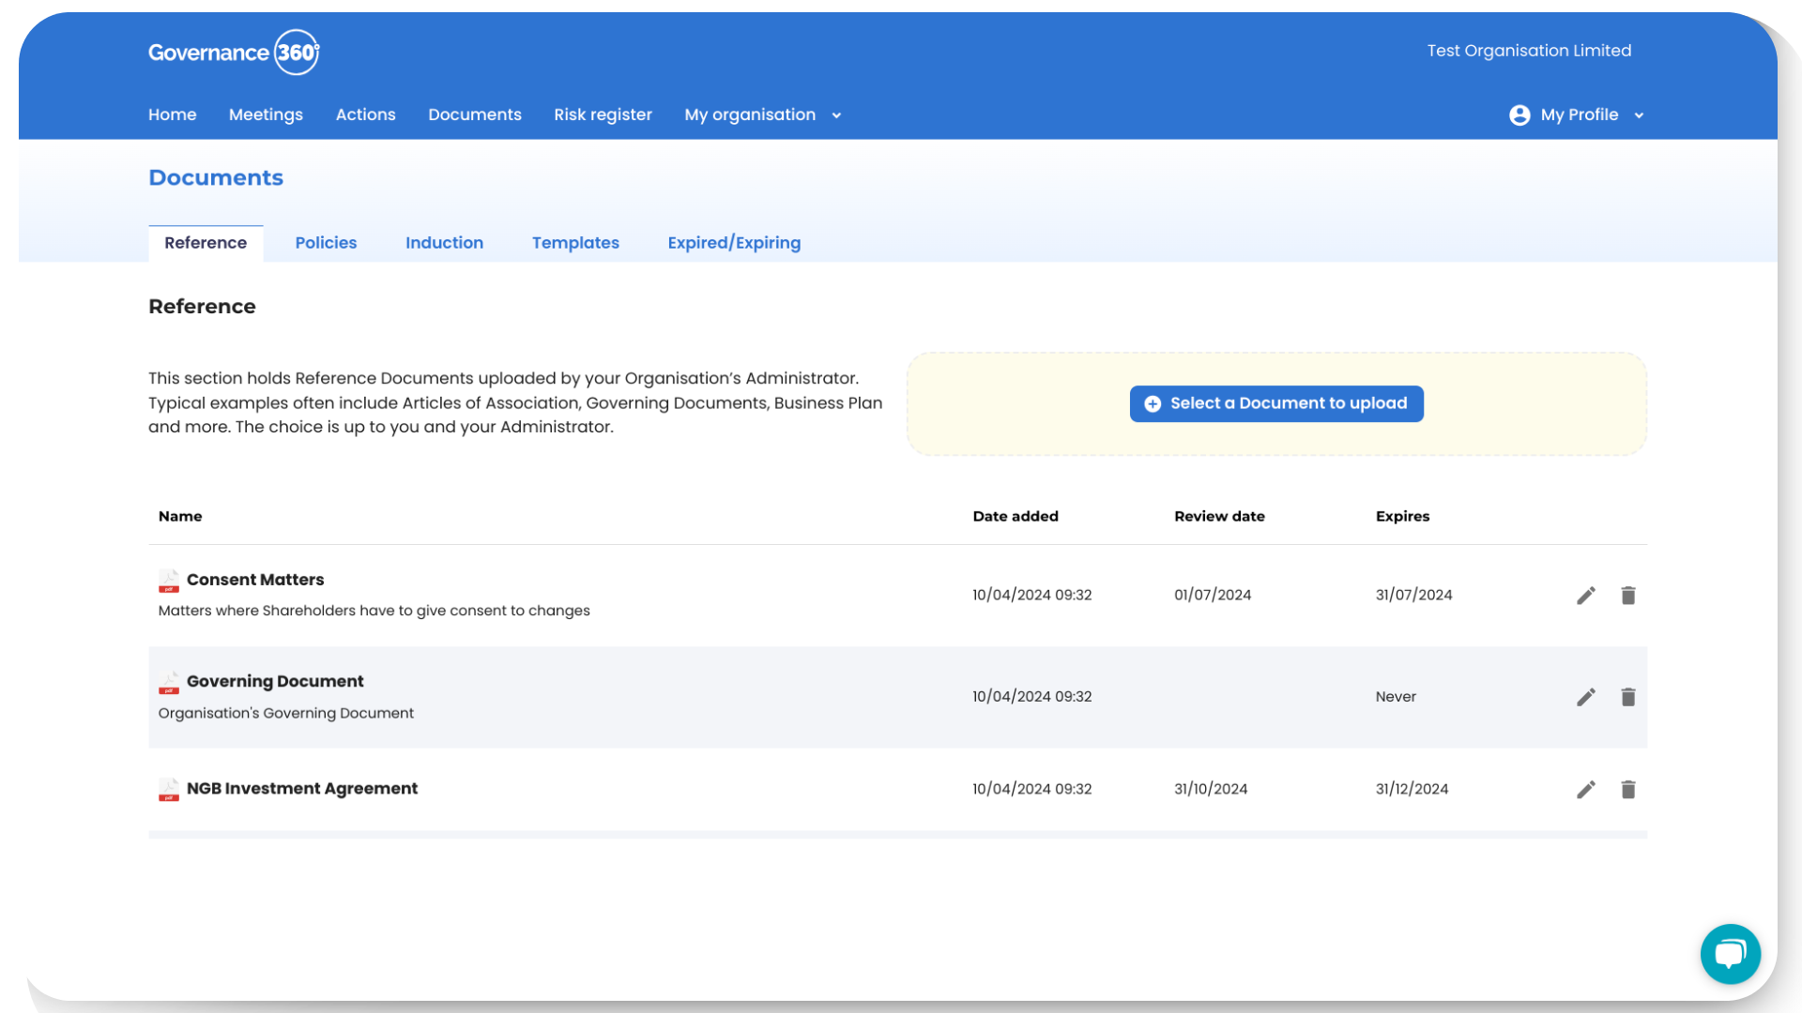Open the Actions section
The height and width of the screenshot is (1013, 1802).
tap(366, 114)
